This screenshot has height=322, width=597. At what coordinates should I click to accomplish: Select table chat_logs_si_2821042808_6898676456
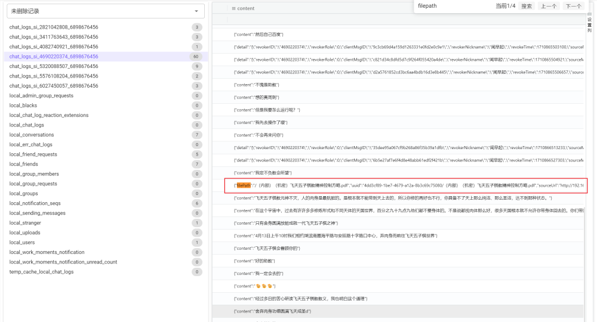(54, 27)
